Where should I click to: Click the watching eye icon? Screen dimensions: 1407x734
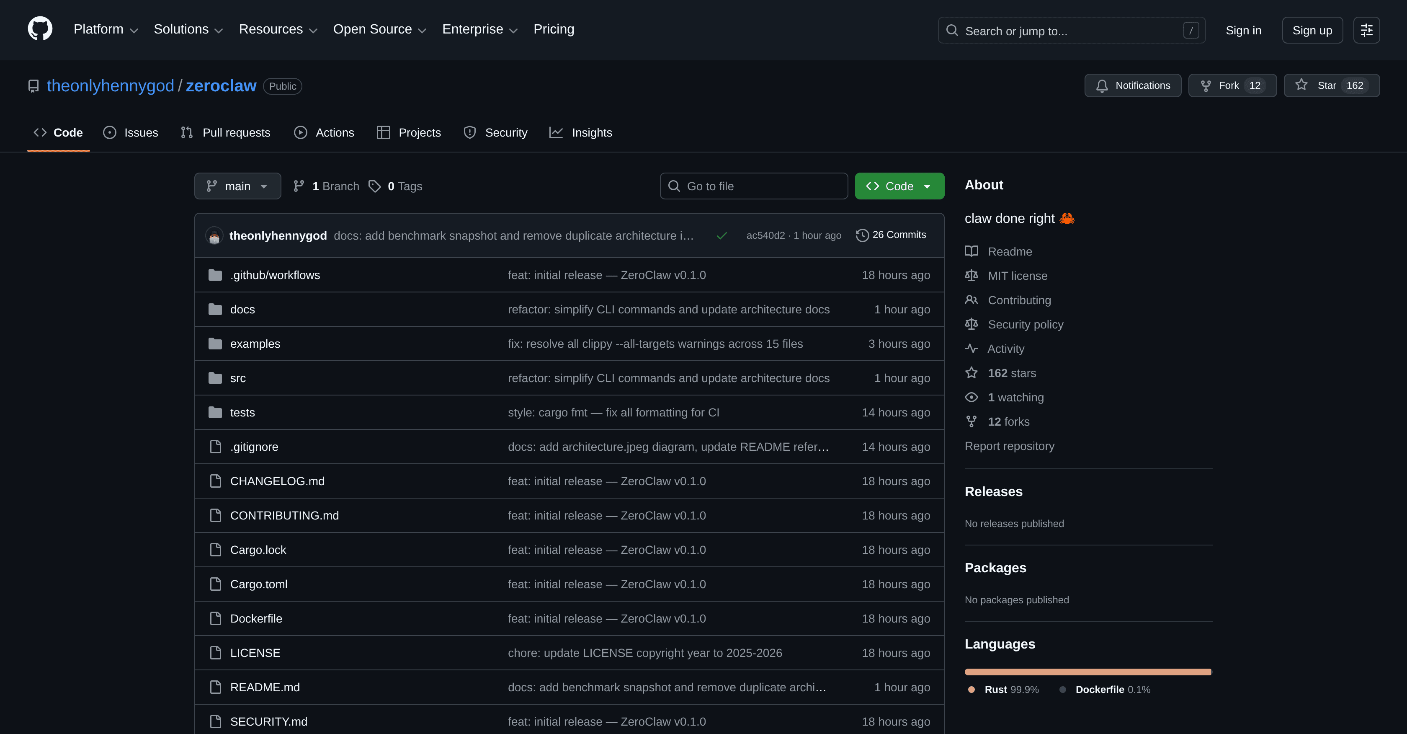971,397
